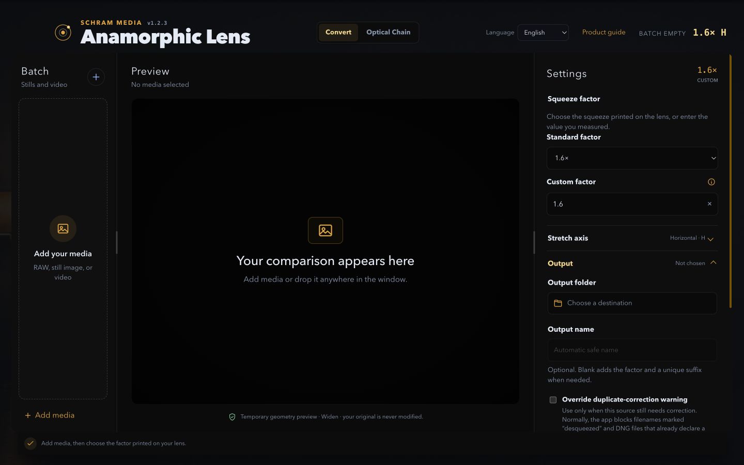The width and height of the screenshot is (744, 465).
Task: Click the 1.6× CUSTOM badge in Settings
Action: pos(707,74)
